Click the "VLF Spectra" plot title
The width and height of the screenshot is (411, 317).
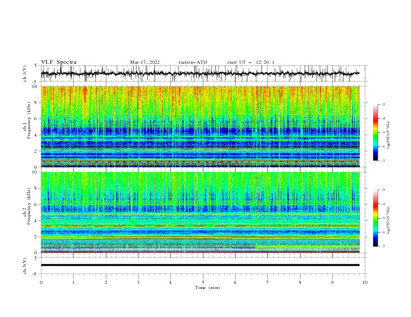(59, 62)
